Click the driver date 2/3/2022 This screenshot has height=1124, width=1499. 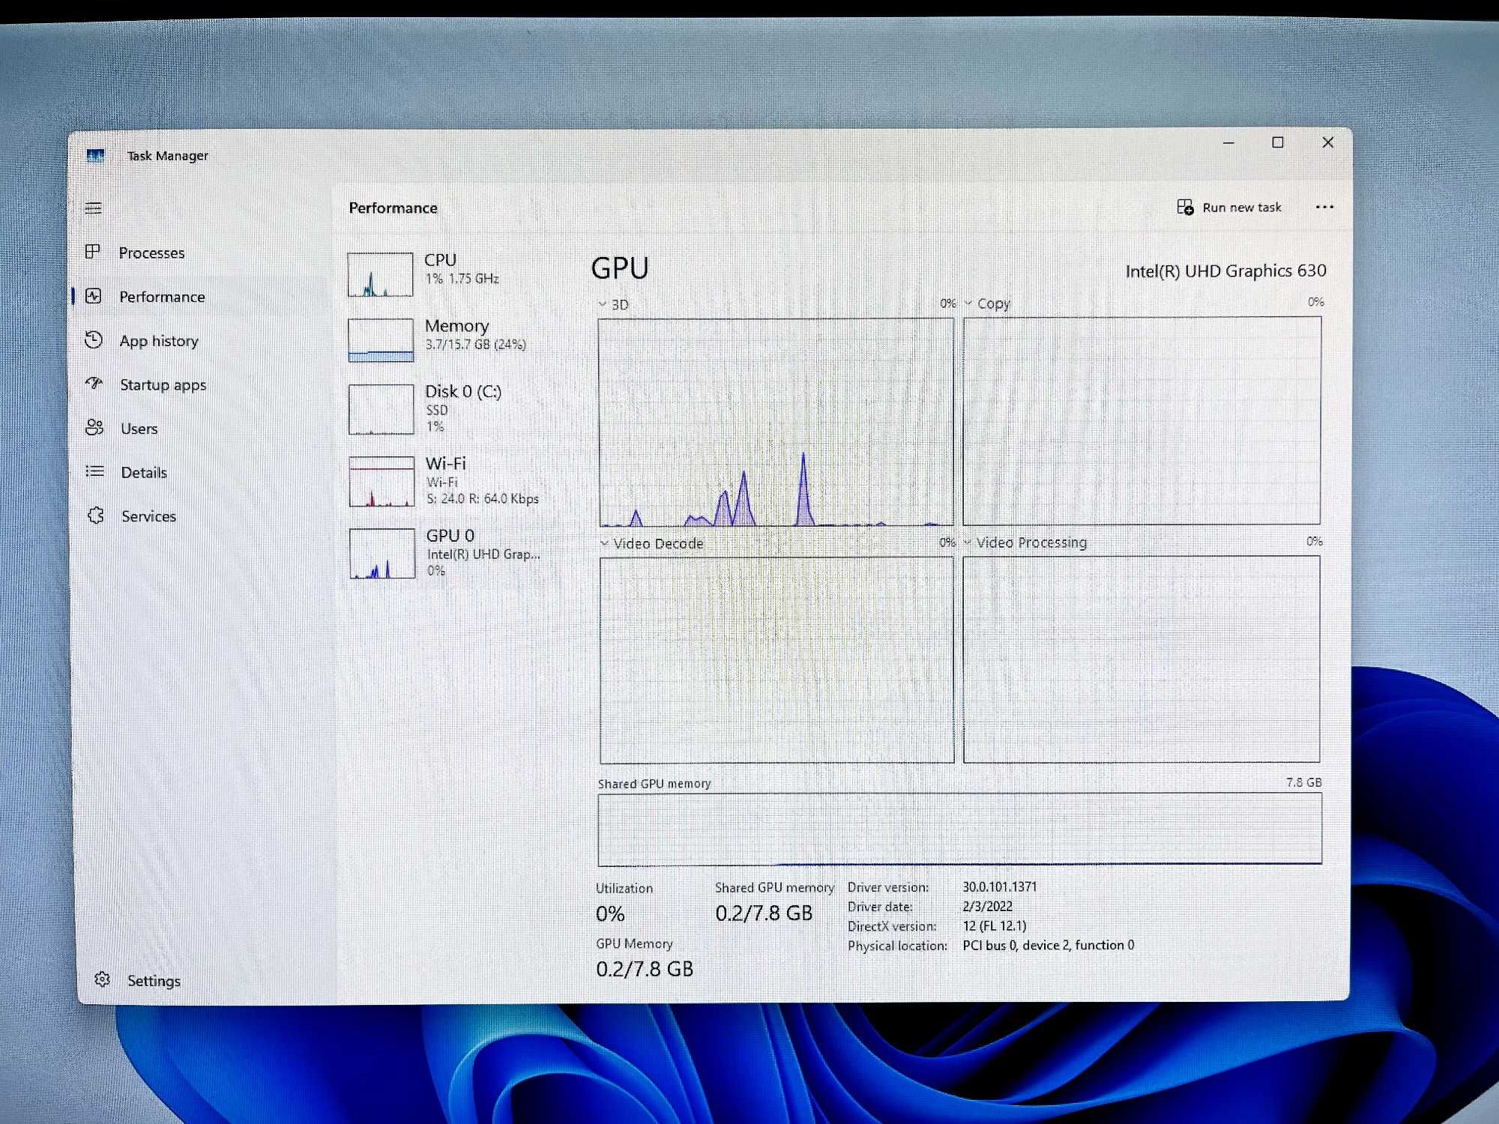pyautogui.click(x=987, y=906)
